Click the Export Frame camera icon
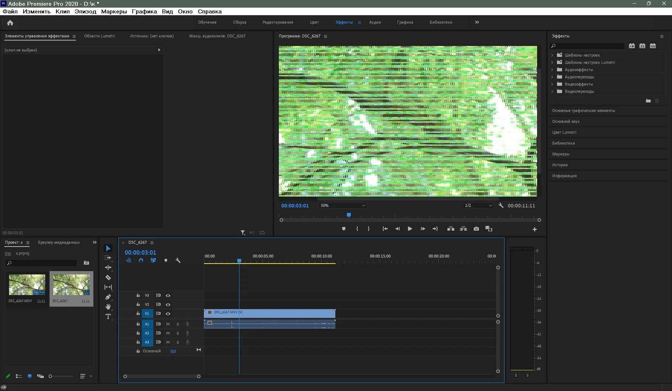Viewport: 672px width, 391px height. 476,229
